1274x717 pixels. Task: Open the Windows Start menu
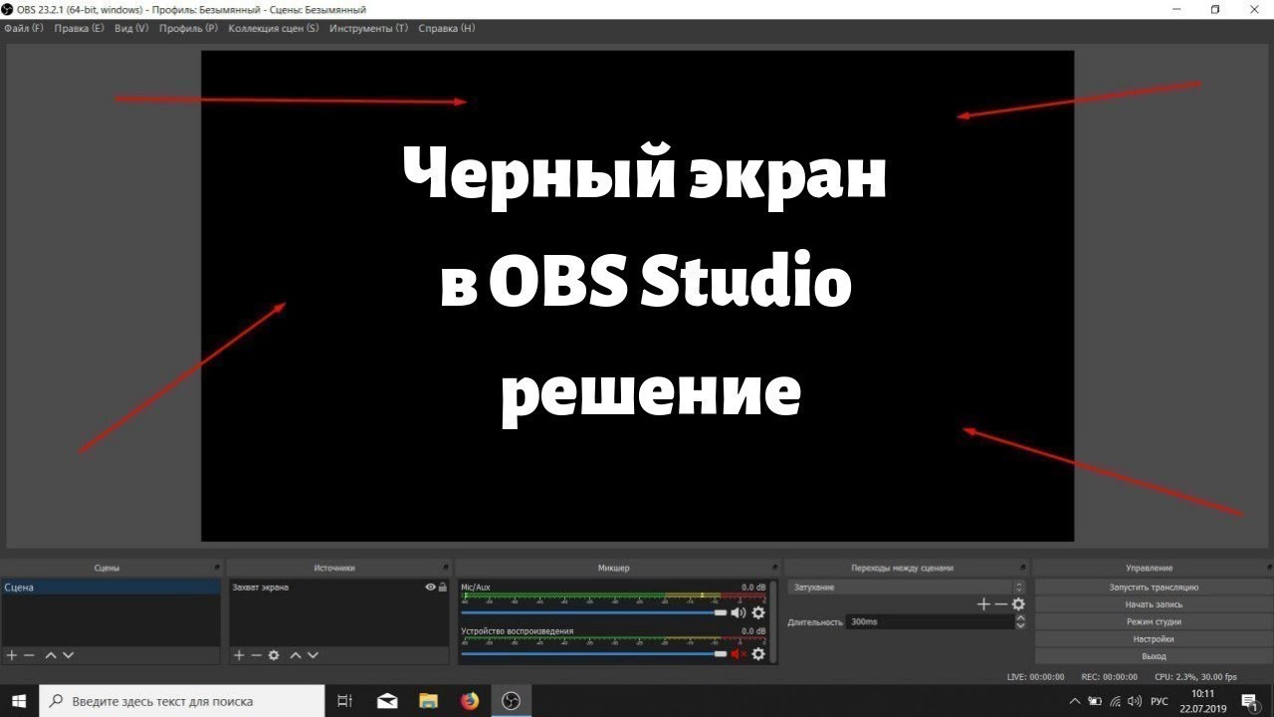19,701
